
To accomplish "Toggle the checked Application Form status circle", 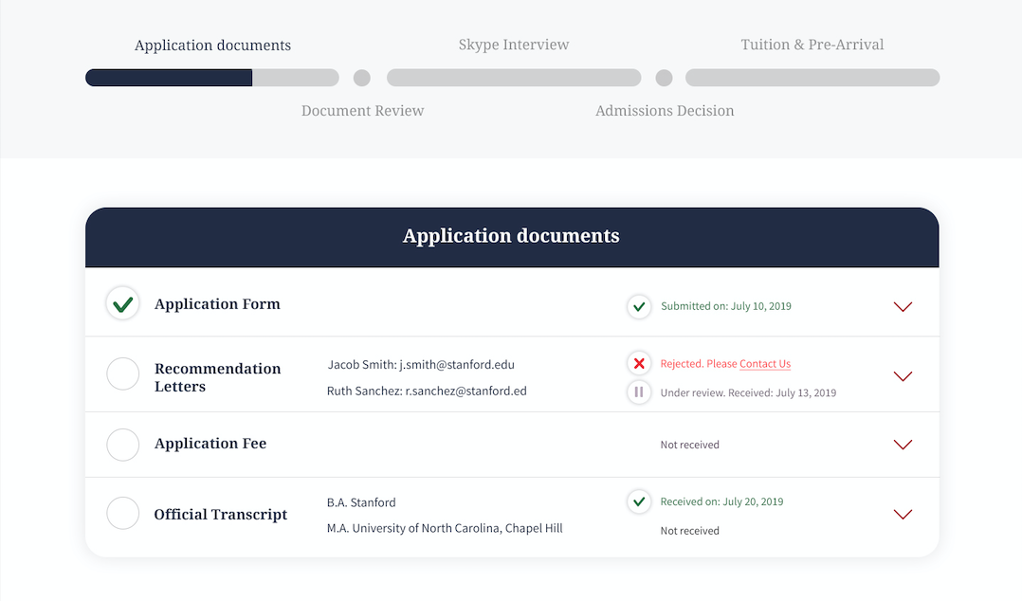I will [x=122, y=303].
